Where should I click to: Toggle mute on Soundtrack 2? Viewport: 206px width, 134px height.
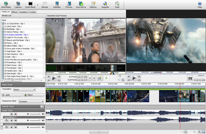(x=16, y=127)
